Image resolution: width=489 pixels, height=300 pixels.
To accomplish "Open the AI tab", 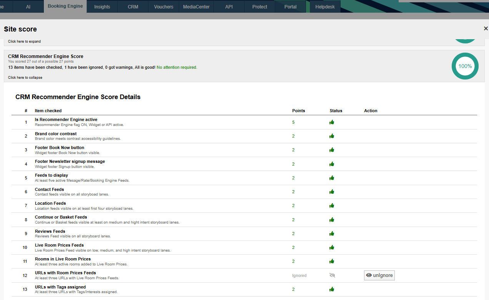I will (28, 7).
